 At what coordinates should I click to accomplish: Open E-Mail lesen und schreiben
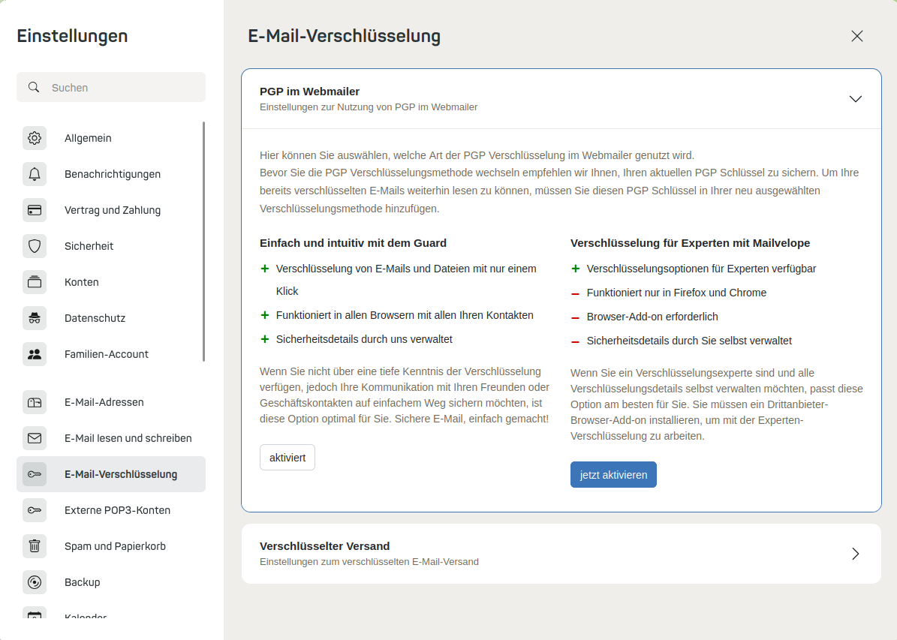coord(111,438)
